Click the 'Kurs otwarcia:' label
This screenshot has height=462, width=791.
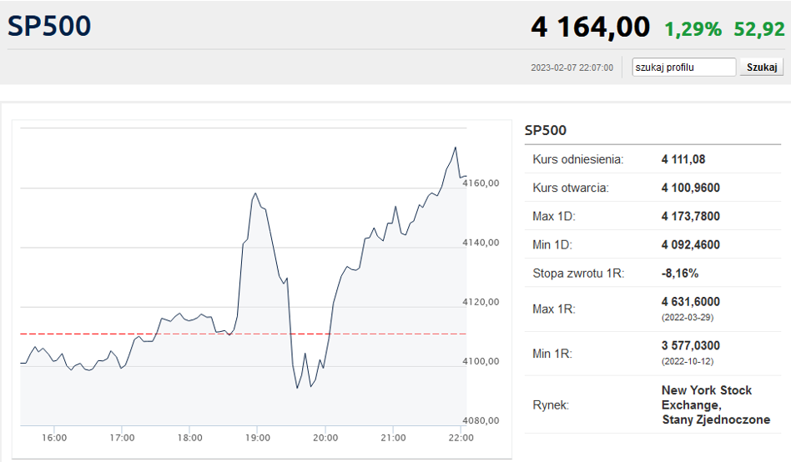[x=571, y=188]
